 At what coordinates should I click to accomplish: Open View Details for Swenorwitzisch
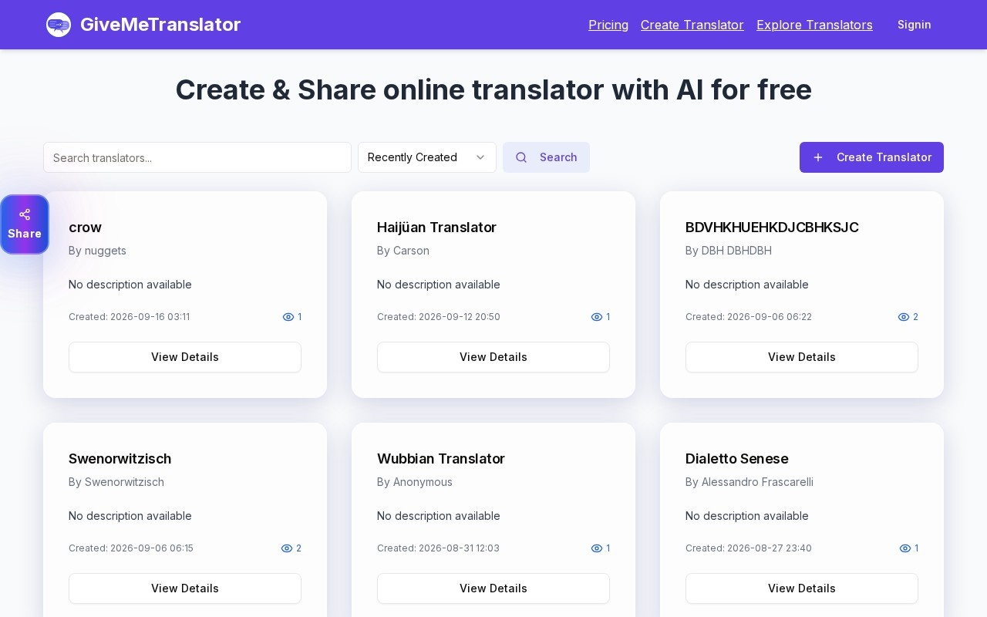185,588
